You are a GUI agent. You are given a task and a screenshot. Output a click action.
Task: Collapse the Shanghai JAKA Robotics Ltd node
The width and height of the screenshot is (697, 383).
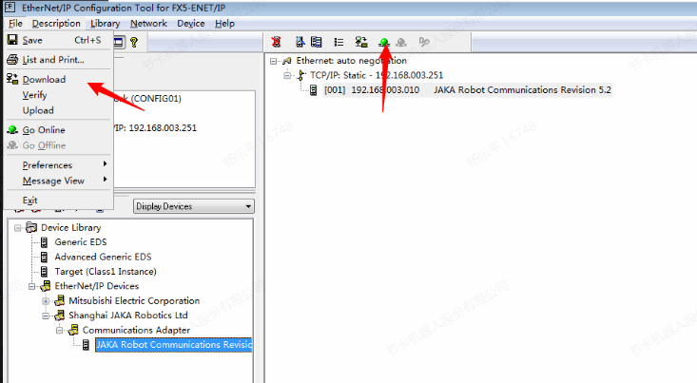[x=45, y=316]
